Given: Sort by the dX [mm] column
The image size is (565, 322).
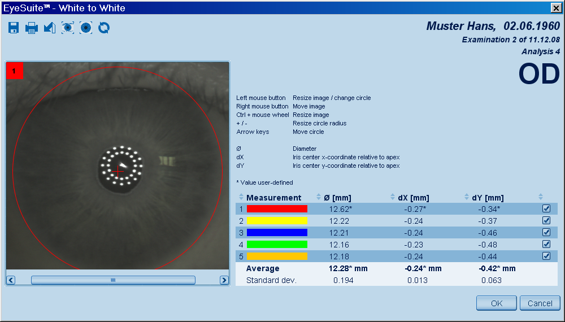Looking at the screenshot, I should click(x=393, y=197).
